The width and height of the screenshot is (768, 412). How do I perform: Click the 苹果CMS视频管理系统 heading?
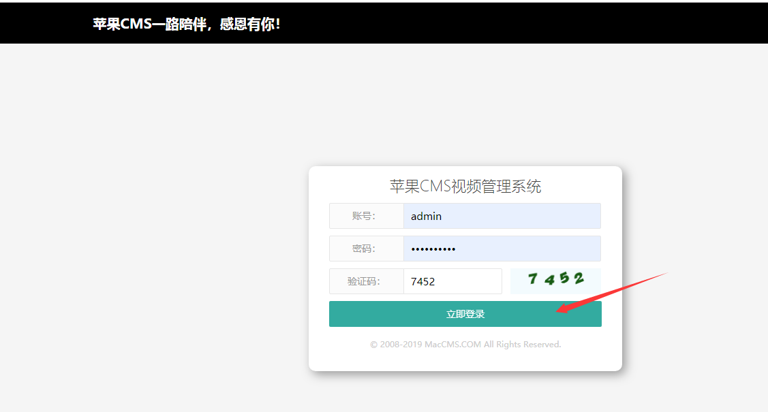tap(465, 187)
